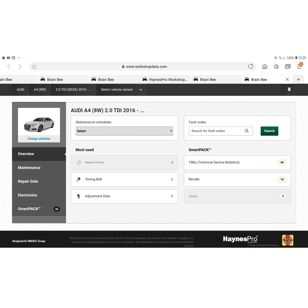Open bookmarks list star icon

(x=276, y=67)
